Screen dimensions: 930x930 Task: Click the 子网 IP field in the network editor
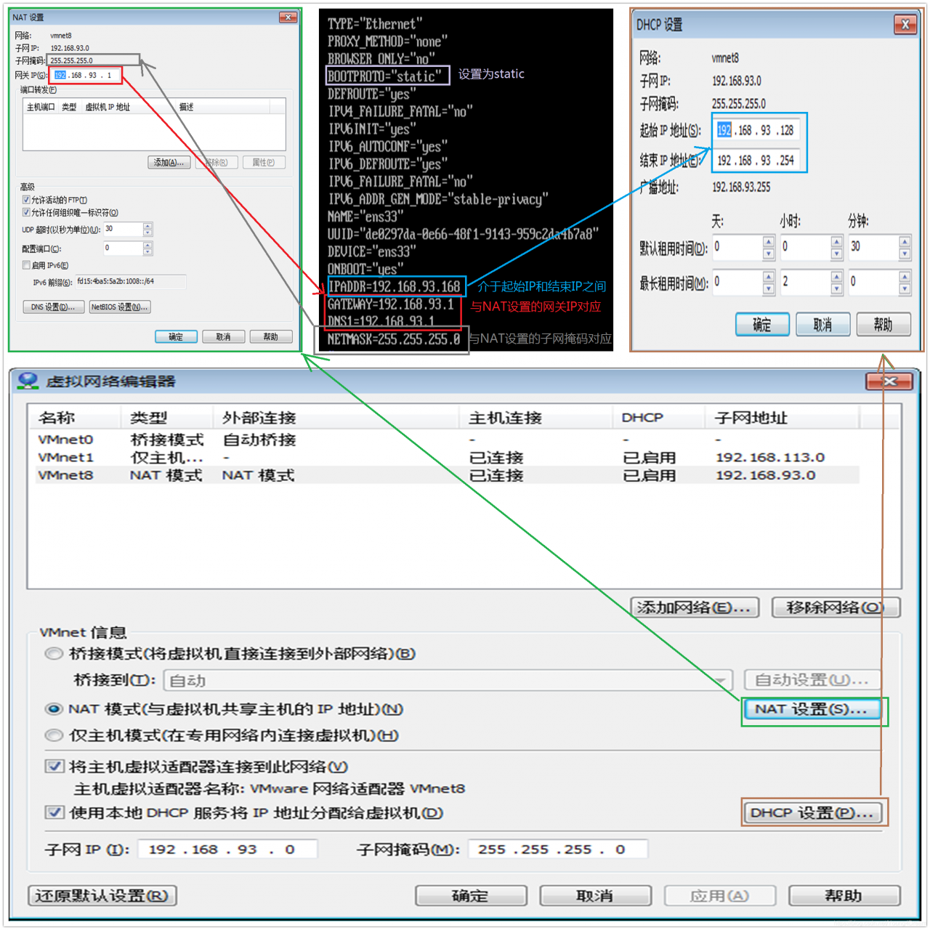[227, 849]
